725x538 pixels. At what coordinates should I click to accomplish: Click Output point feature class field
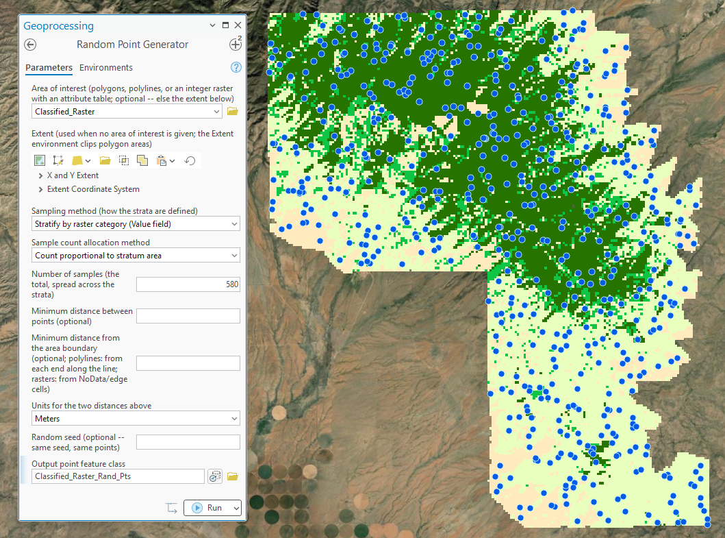pos(118,476)
